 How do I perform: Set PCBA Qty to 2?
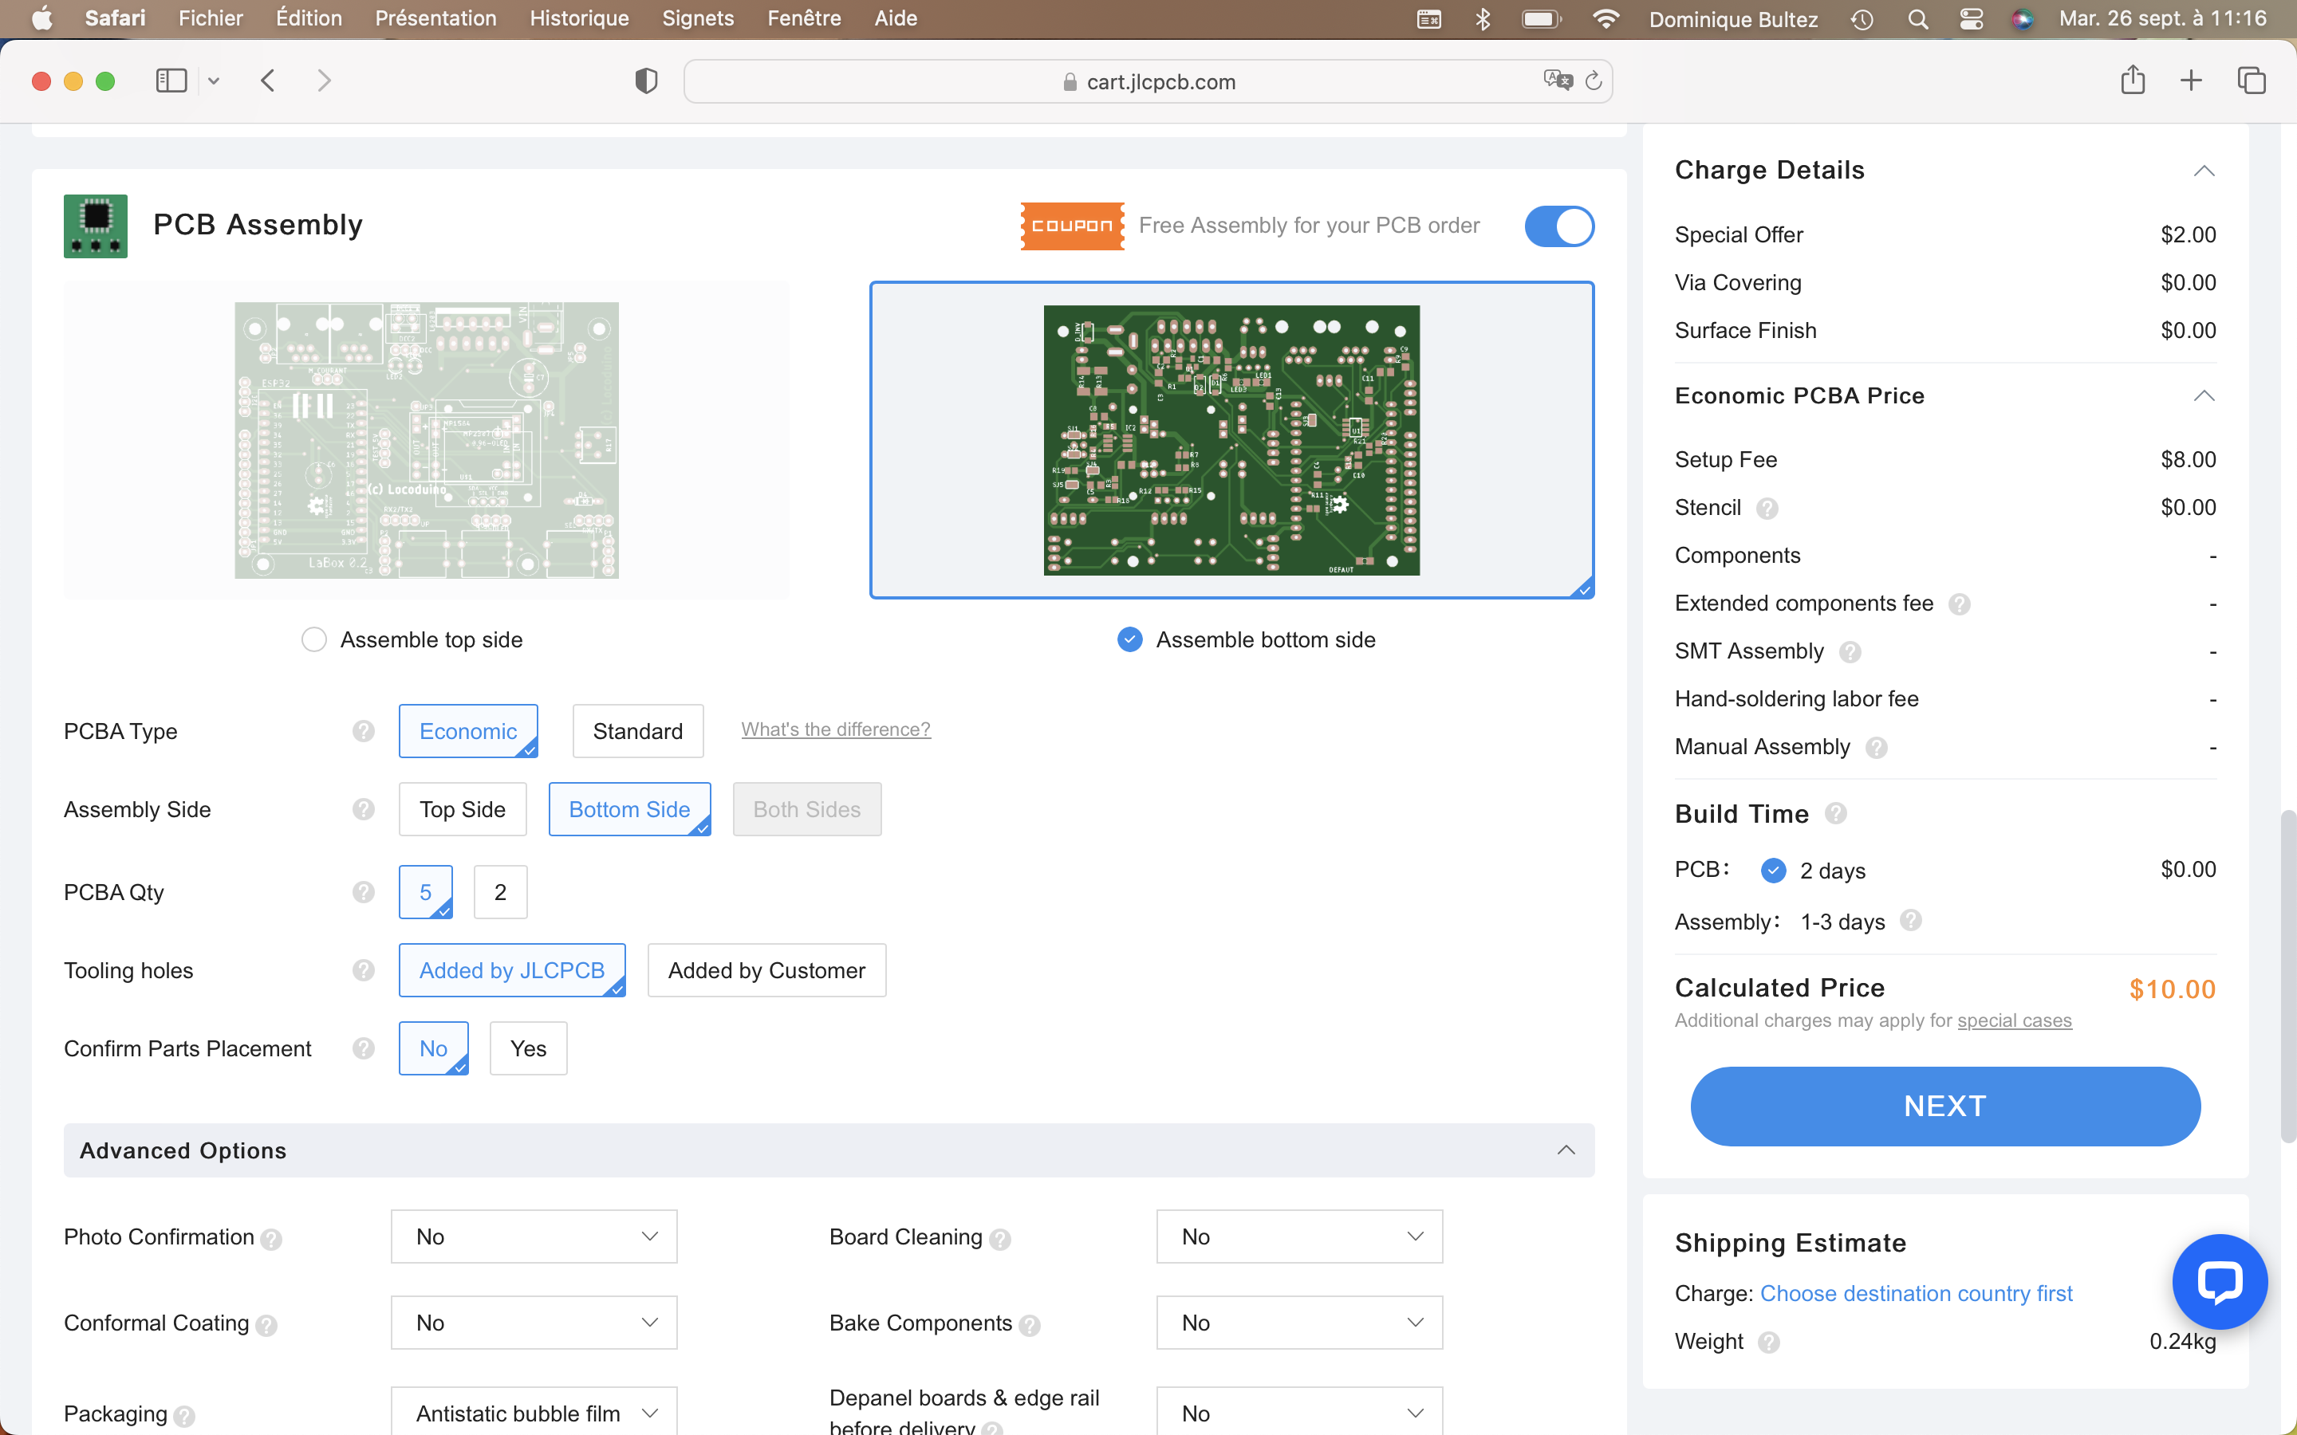click(500, 892)
